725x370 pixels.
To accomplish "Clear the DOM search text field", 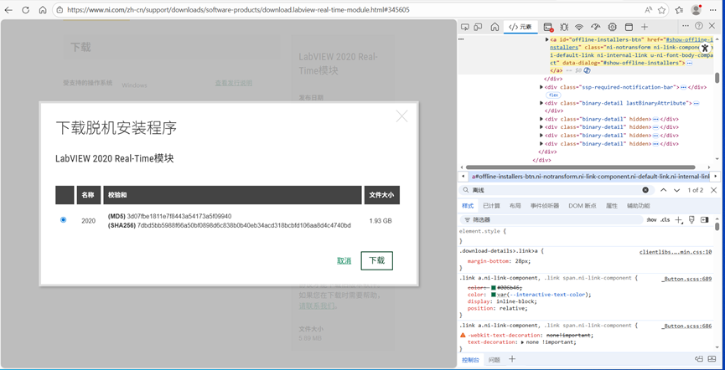I will pos(645,190).
